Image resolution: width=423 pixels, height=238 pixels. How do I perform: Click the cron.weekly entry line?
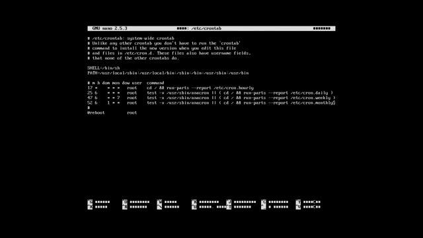click(211, 98)
